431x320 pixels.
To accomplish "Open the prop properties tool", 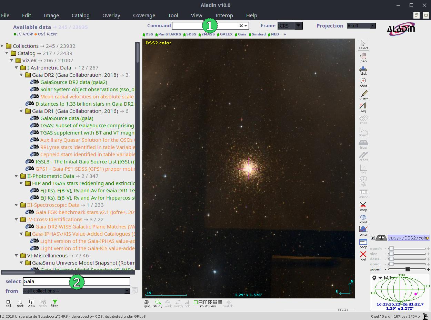I will point(363,244).
